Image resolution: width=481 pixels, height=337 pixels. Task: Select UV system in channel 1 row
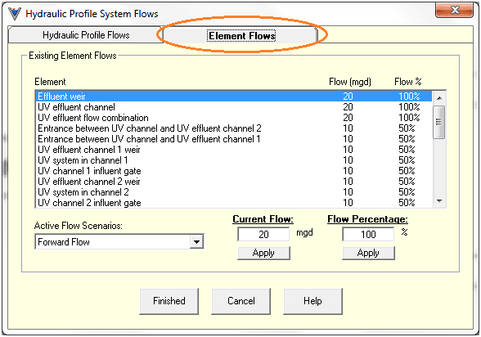coord(234,160)
